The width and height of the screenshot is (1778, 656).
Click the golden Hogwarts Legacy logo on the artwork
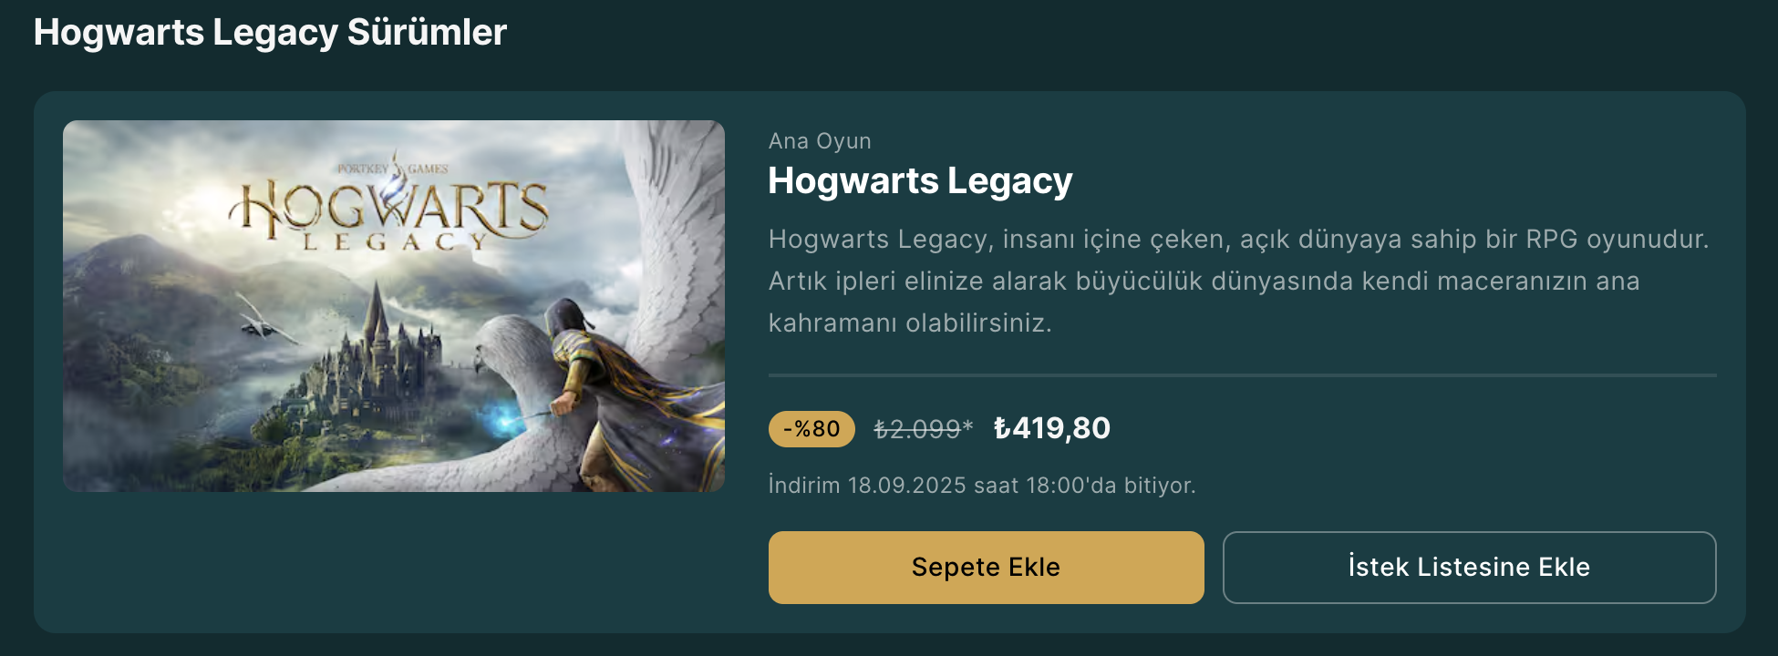390,211
